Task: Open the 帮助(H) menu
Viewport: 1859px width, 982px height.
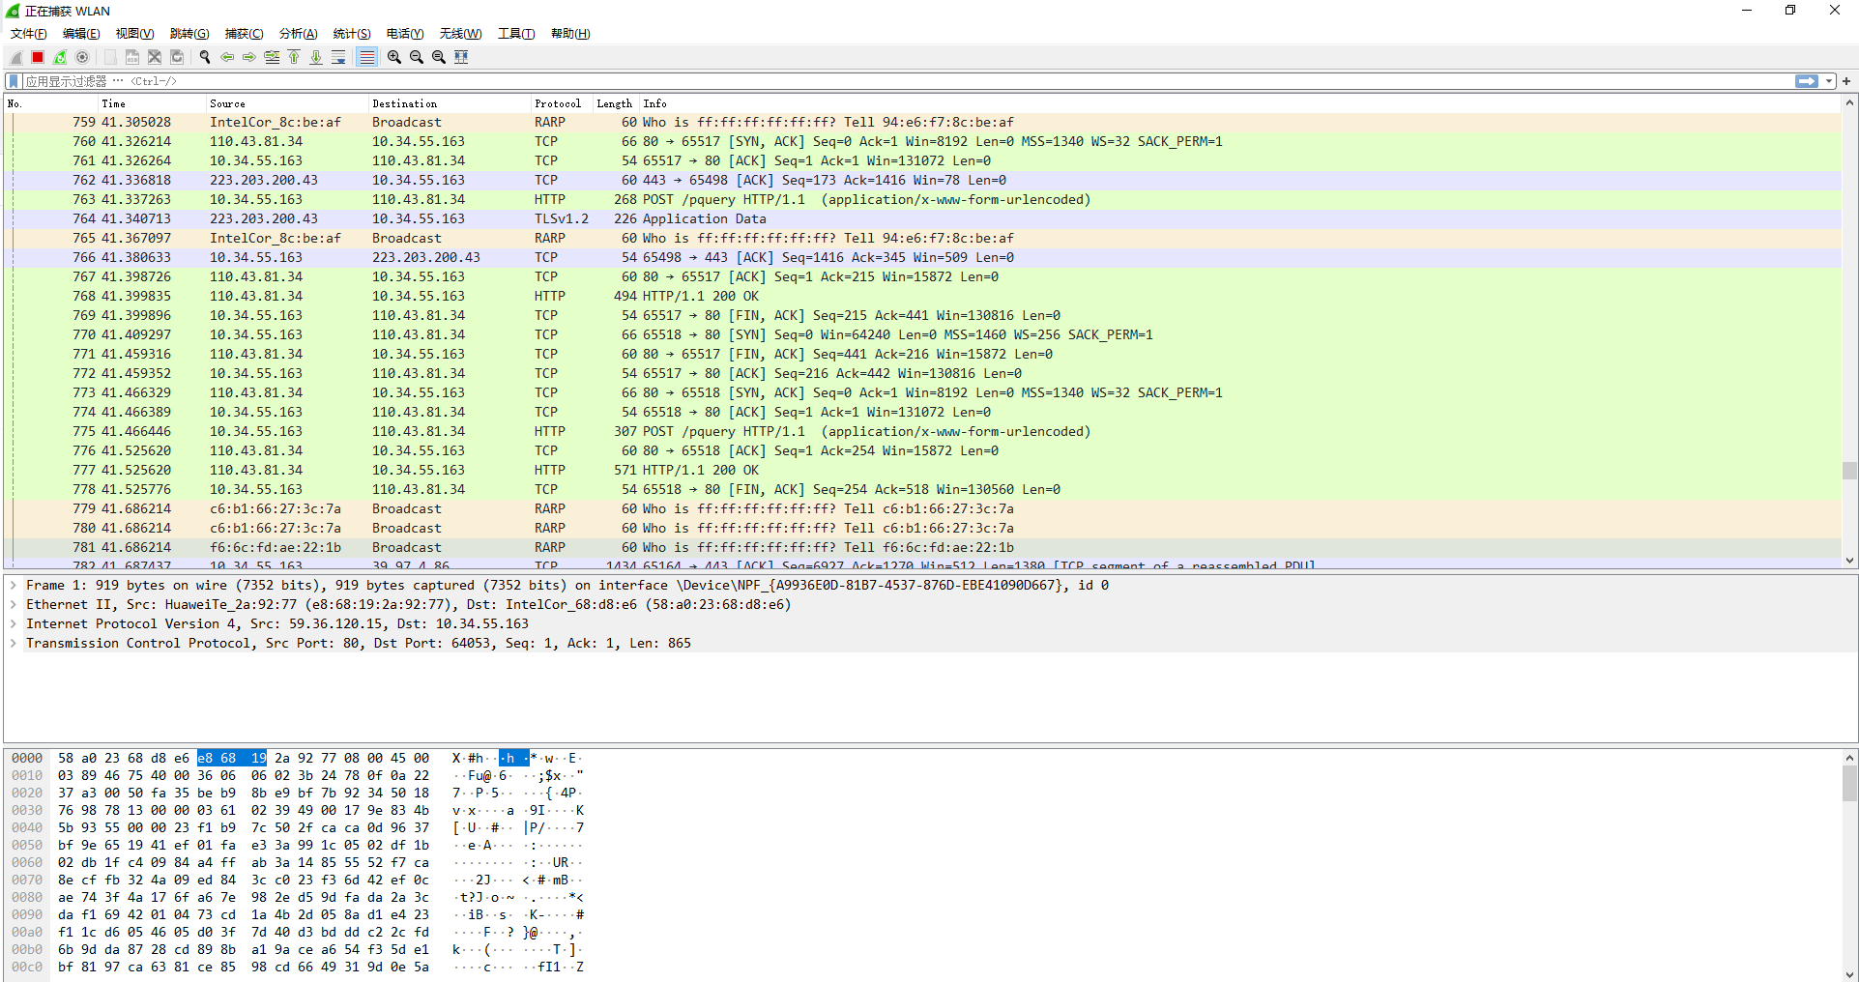Action: [x=570, y=34]
